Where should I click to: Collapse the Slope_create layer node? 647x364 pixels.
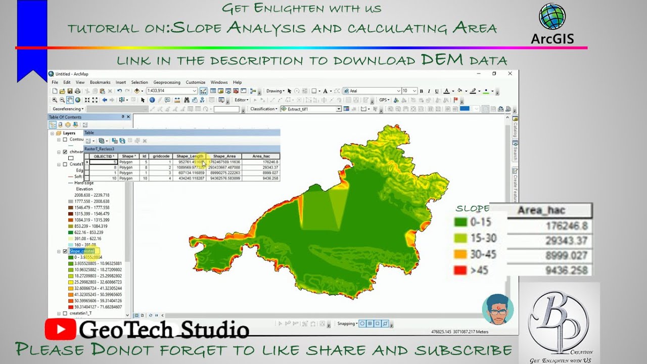pyautogui.click(x=59, y=251)
